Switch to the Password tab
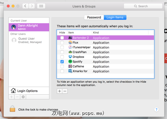The width and height of the screenshot is (167, 119). tap(94, 17)
